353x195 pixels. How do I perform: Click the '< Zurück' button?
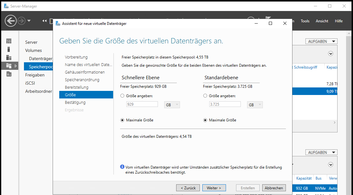coord(188,188)
